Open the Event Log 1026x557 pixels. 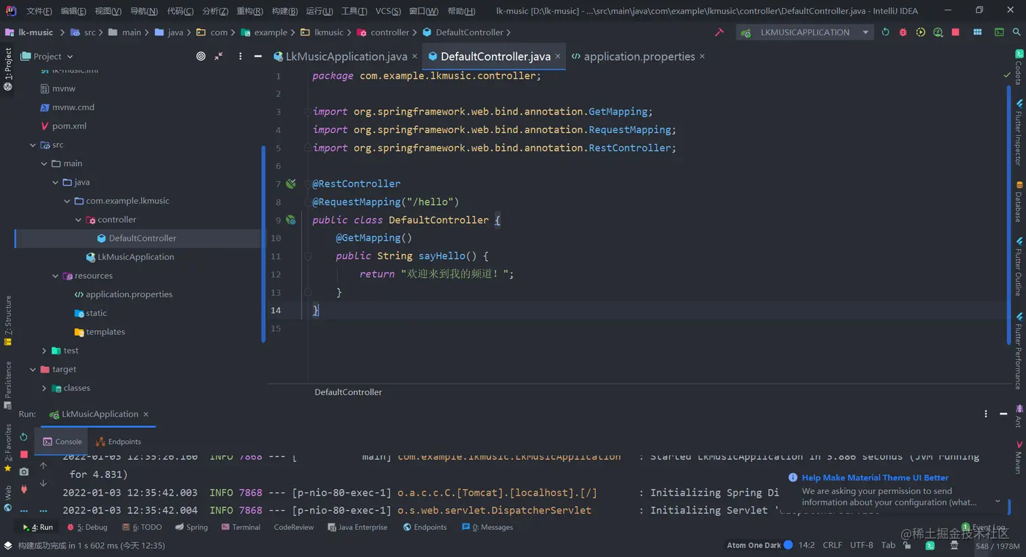point(983,527)
